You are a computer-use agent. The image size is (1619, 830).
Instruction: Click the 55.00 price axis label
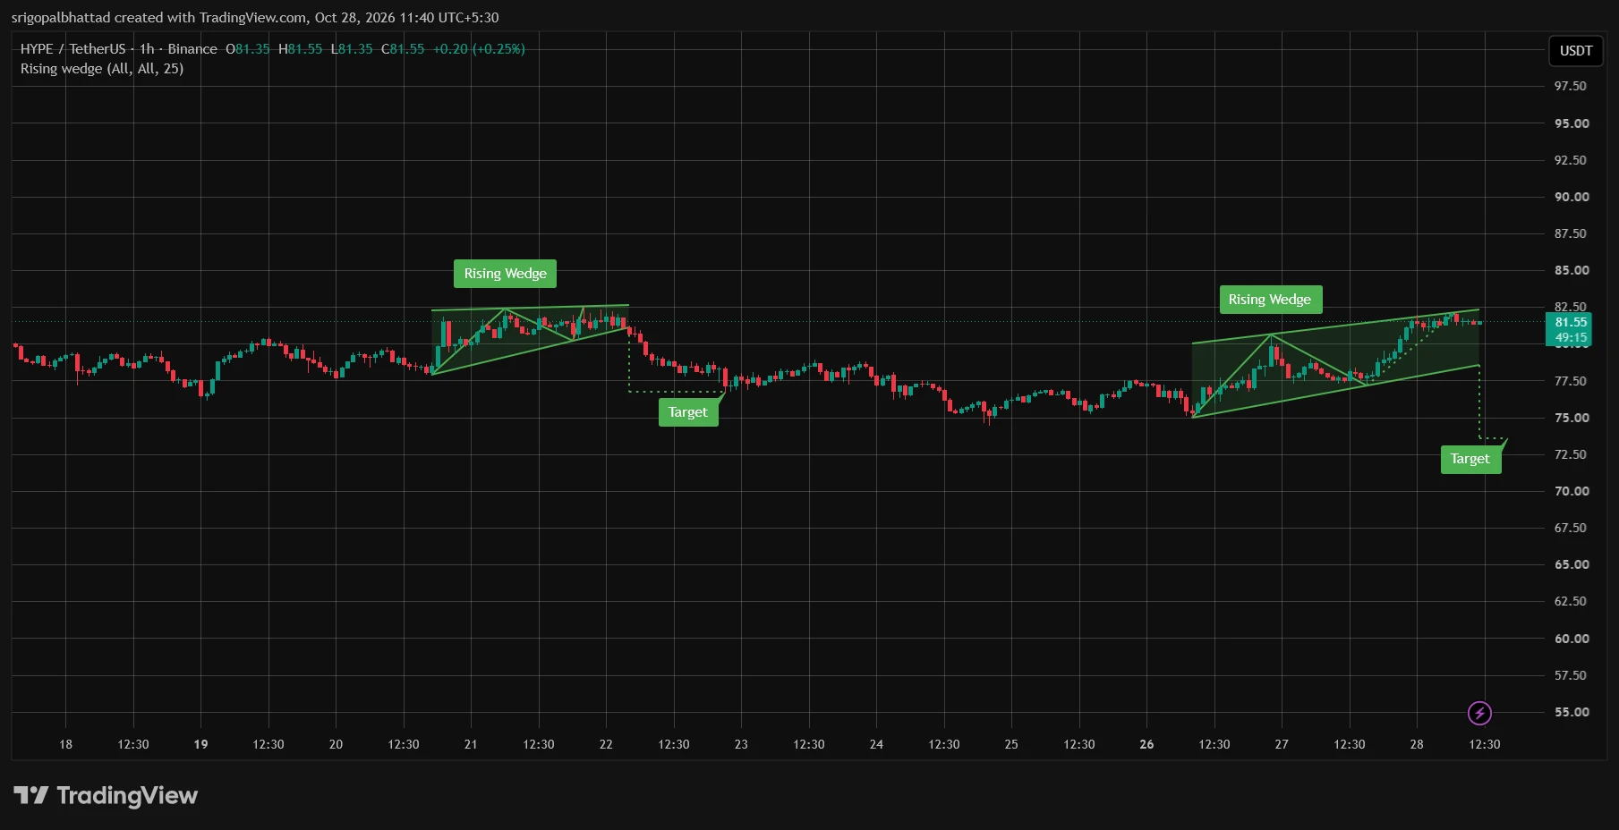point(1572,712)
